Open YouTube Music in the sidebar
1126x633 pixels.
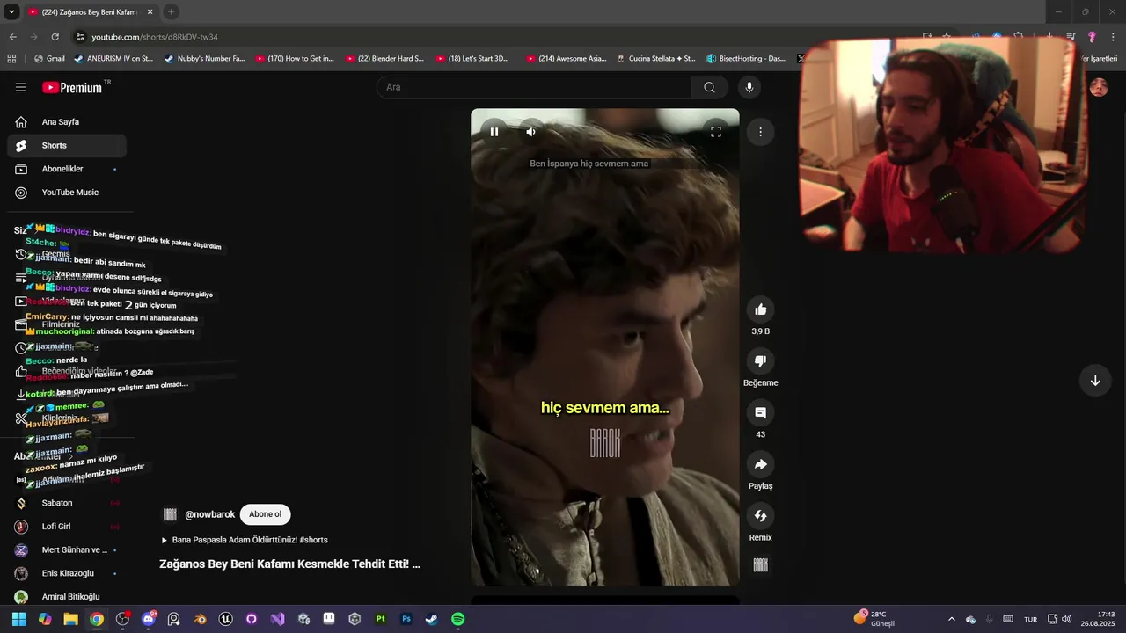click(x=67, y=193)
